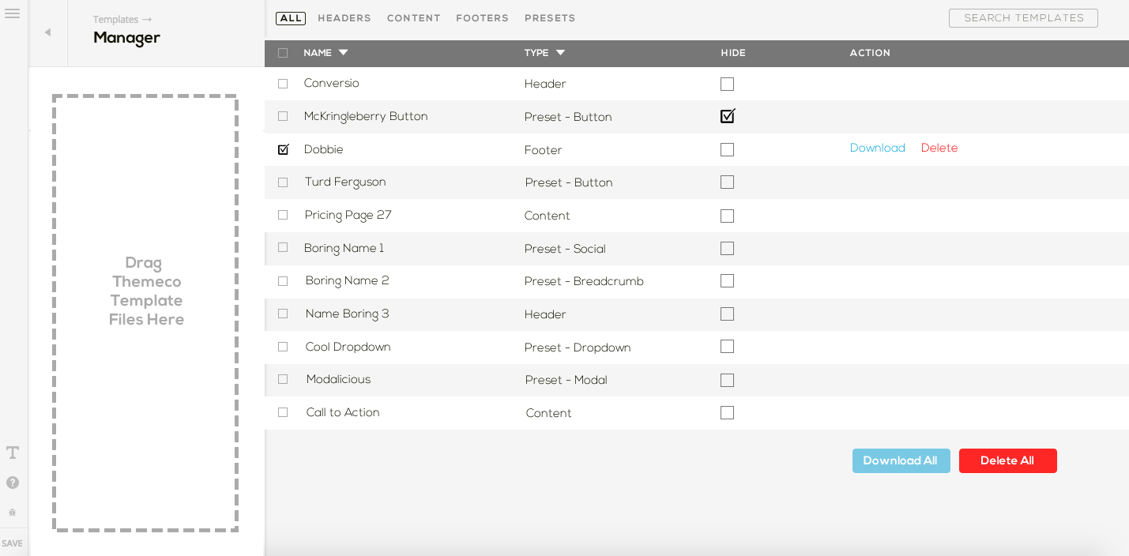The height and width of the screenshot is (556, 1129).
Task: Unhide the McKringleberry Button preset
Action: 727,116
